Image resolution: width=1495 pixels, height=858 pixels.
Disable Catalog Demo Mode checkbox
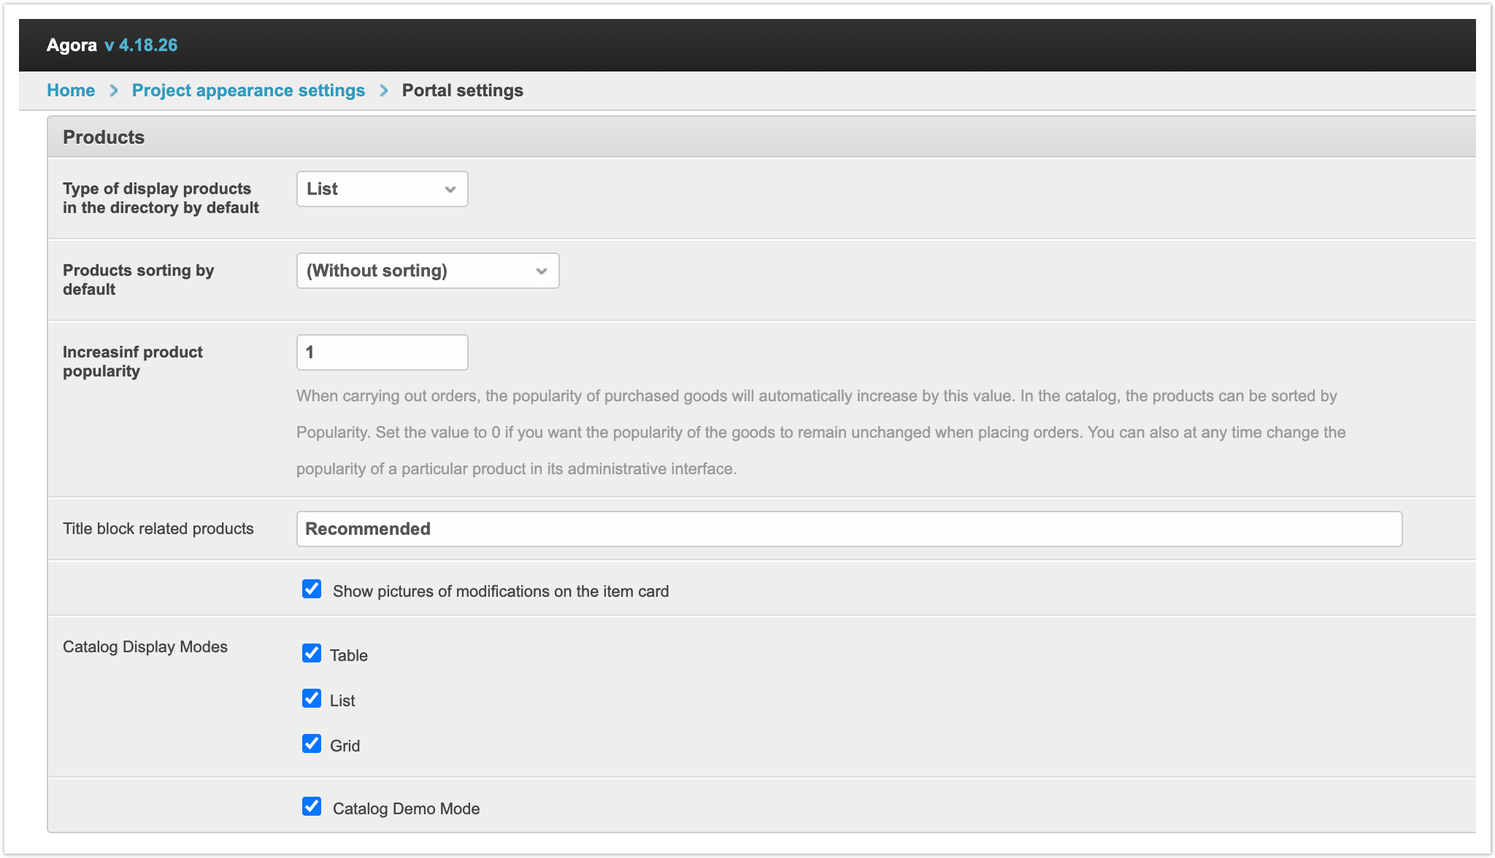[312, 807]
